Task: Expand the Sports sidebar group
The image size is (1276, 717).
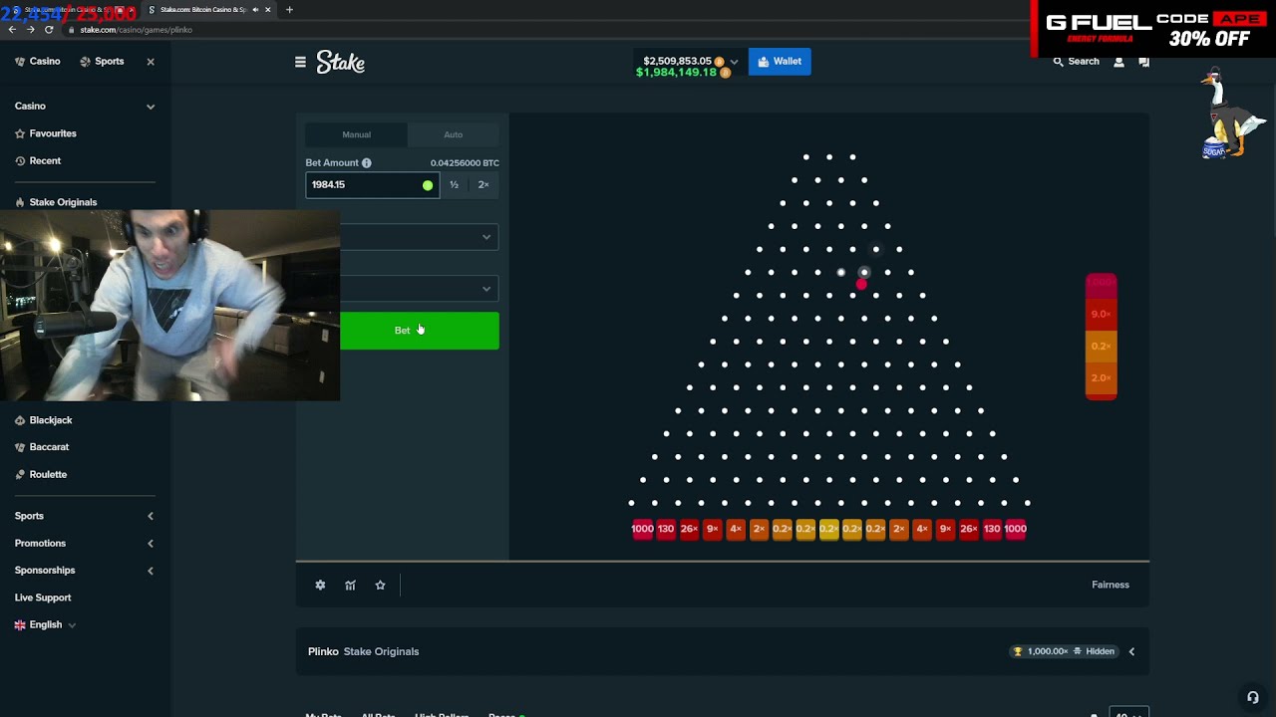Action: click(x=151, y=516)
